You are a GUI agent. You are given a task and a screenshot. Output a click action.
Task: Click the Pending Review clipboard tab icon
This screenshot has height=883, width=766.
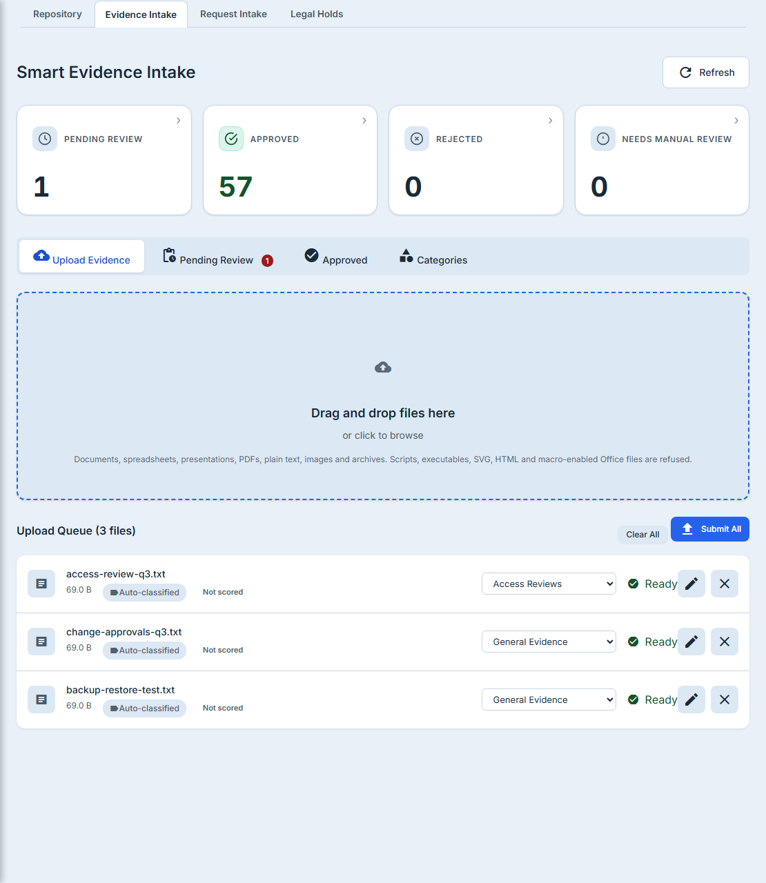(169, 255)
